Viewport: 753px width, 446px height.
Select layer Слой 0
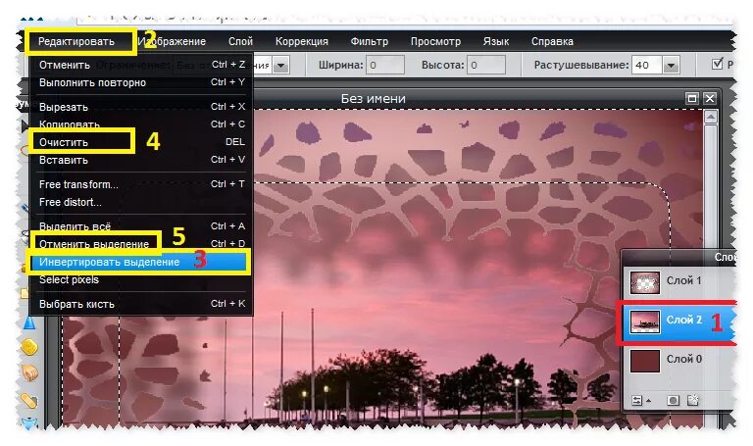coord(678,360)
